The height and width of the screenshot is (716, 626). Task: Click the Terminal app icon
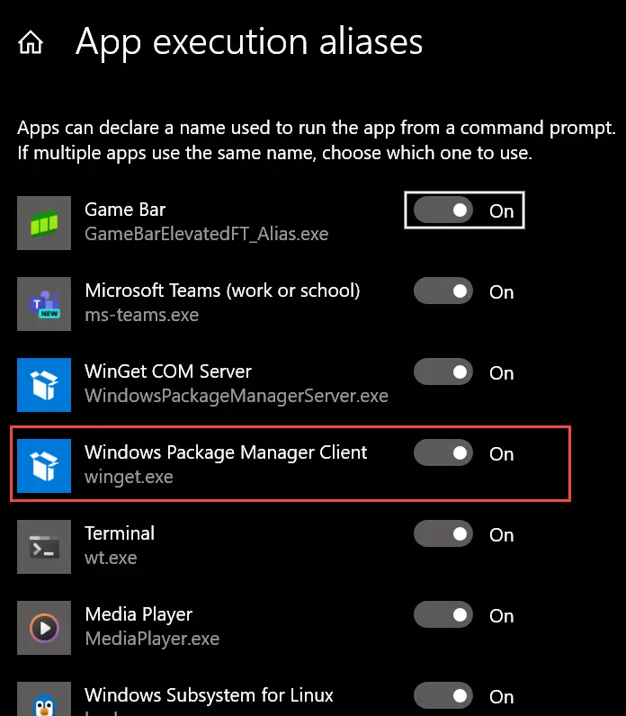click(x=44, y=546)
